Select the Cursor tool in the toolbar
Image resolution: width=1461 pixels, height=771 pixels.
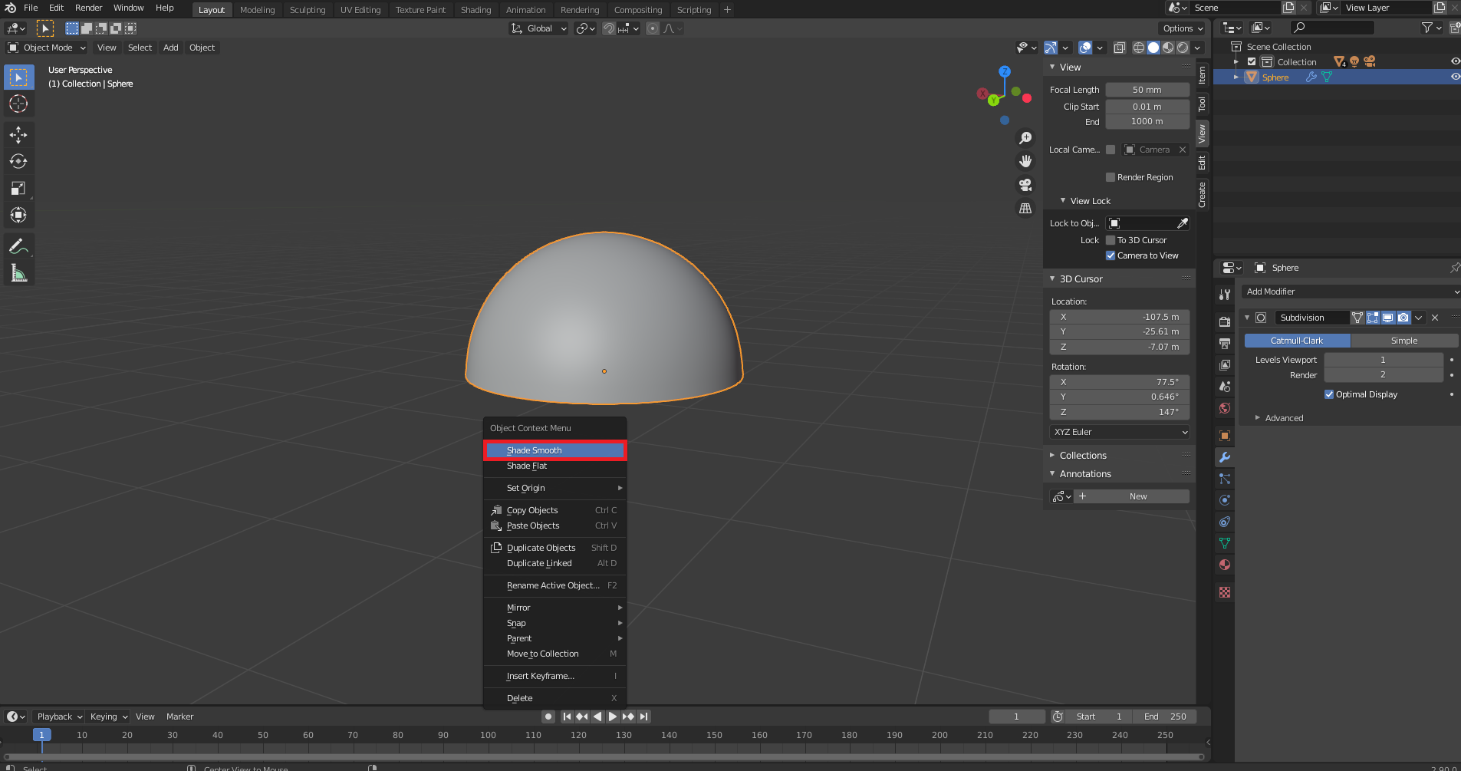tap(18, 104)
